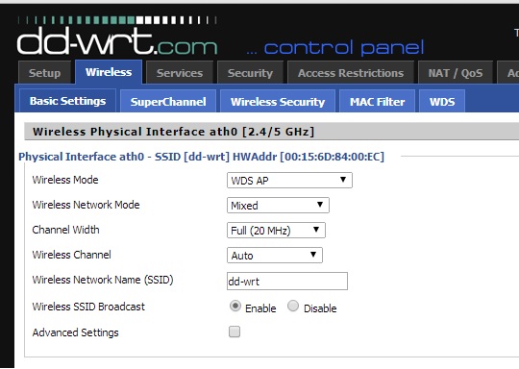Expand the Wireless Mode dropdown
The width and height of the screenshot is (519, 369).
(x=289, y=181)
